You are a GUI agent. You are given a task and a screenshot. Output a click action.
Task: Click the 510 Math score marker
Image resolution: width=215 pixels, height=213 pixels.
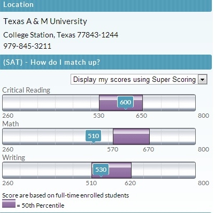[94, 136]
